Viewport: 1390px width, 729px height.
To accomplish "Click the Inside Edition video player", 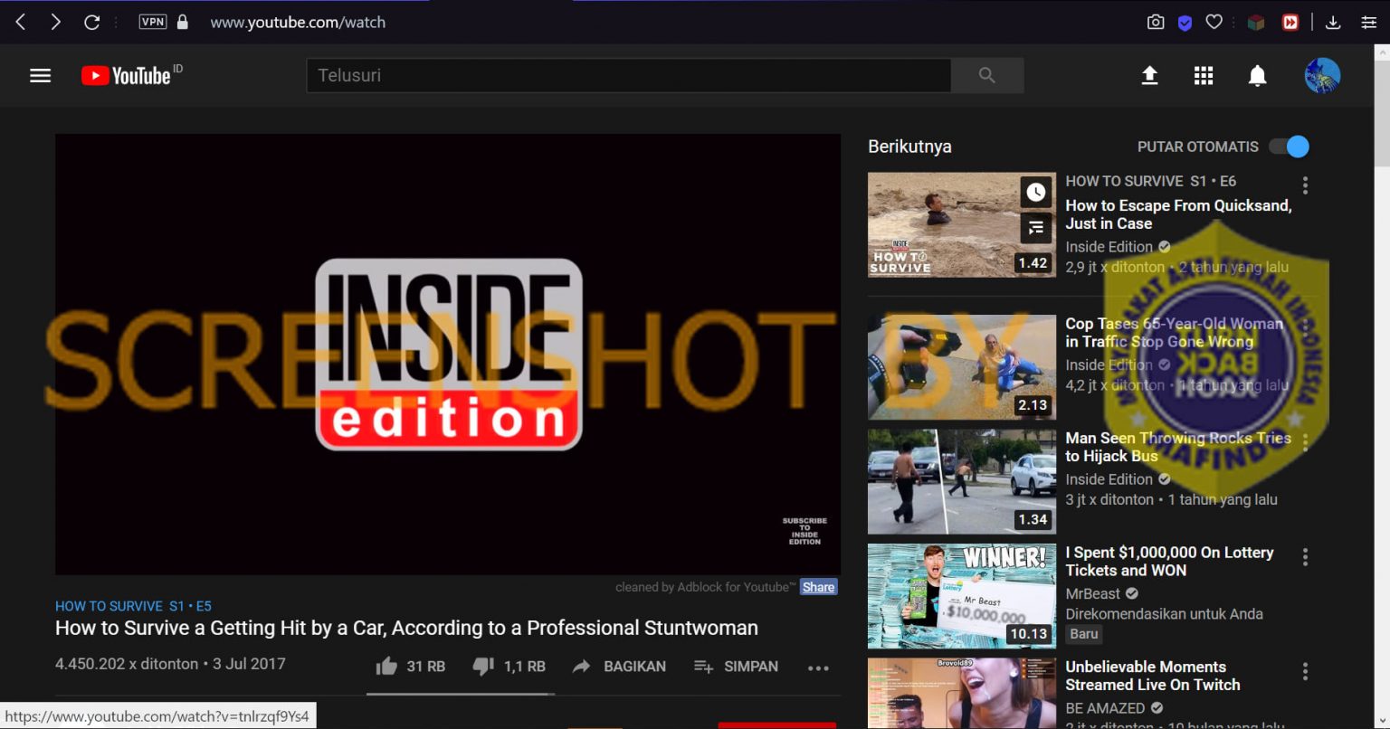I will pos(448,355).
